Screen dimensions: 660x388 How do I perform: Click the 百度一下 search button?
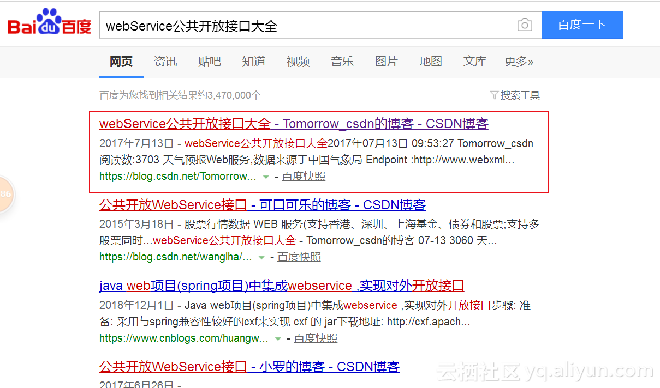[x=582, y=25]
